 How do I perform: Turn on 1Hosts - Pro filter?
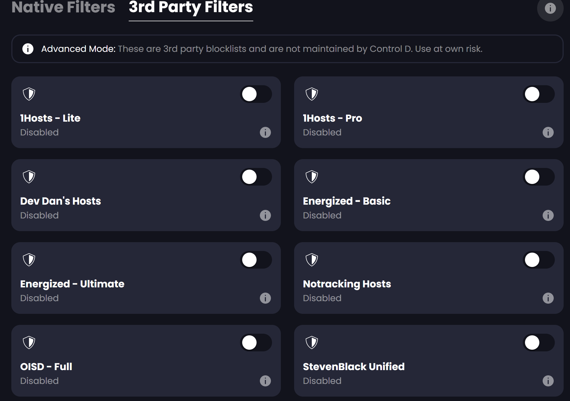click(x=539, y=94)
